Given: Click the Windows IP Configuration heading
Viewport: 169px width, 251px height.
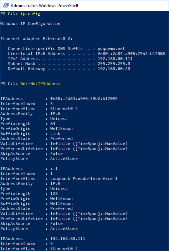Looking at the screenshot, I should point(30,24).
